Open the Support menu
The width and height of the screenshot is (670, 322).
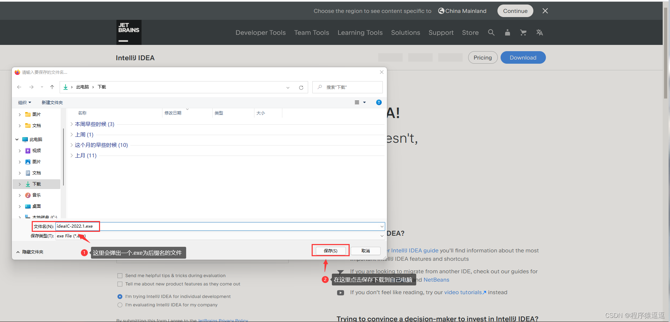tap(441, 32)
